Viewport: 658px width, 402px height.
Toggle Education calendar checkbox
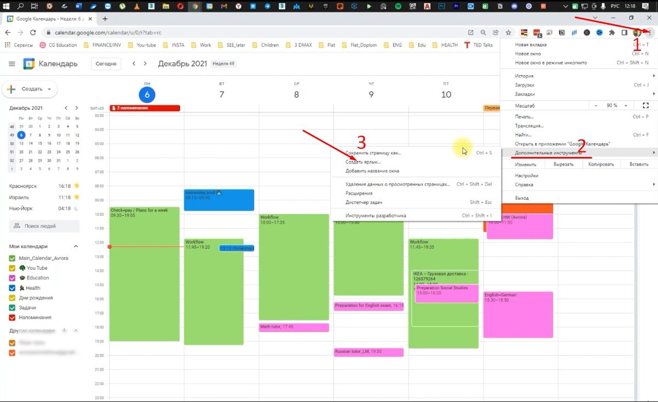[x=13, y=278]
